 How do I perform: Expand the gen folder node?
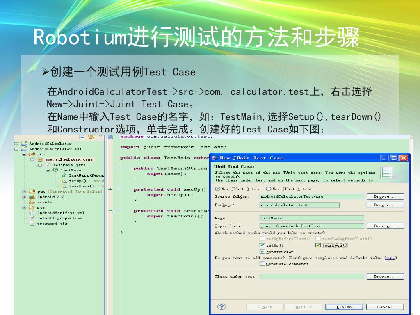(24, 192)
